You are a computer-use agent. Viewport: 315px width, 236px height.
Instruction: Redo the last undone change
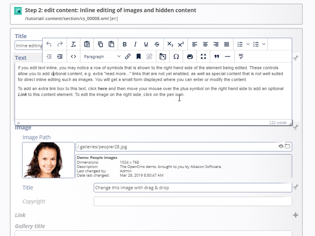[60, 44]
